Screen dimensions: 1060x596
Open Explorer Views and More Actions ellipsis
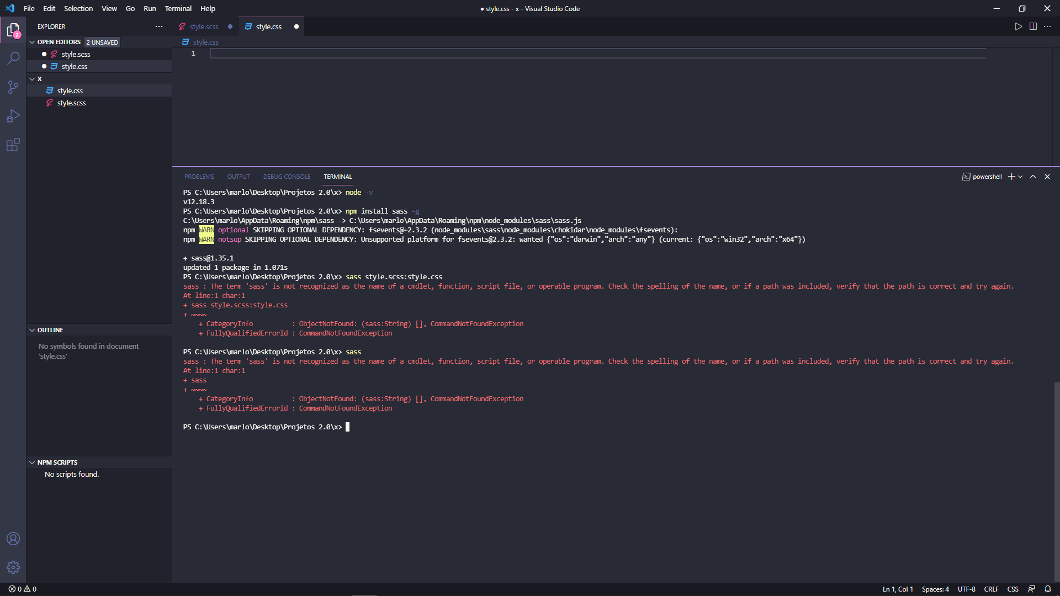click(159, 26)
